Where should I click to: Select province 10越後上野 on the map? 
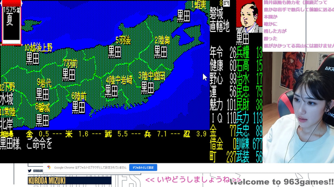coord(38,47)
